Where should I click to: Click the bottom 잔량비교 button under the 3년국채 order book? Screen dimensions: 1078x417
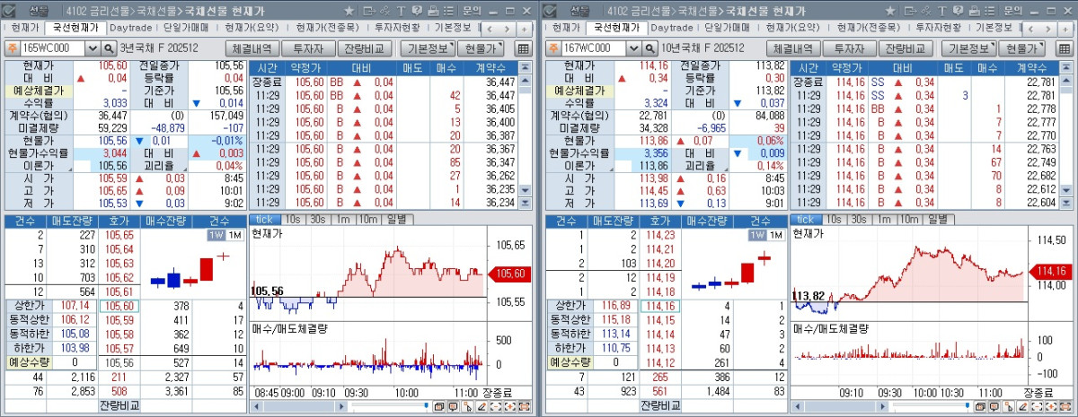click(x=118, y=405)
